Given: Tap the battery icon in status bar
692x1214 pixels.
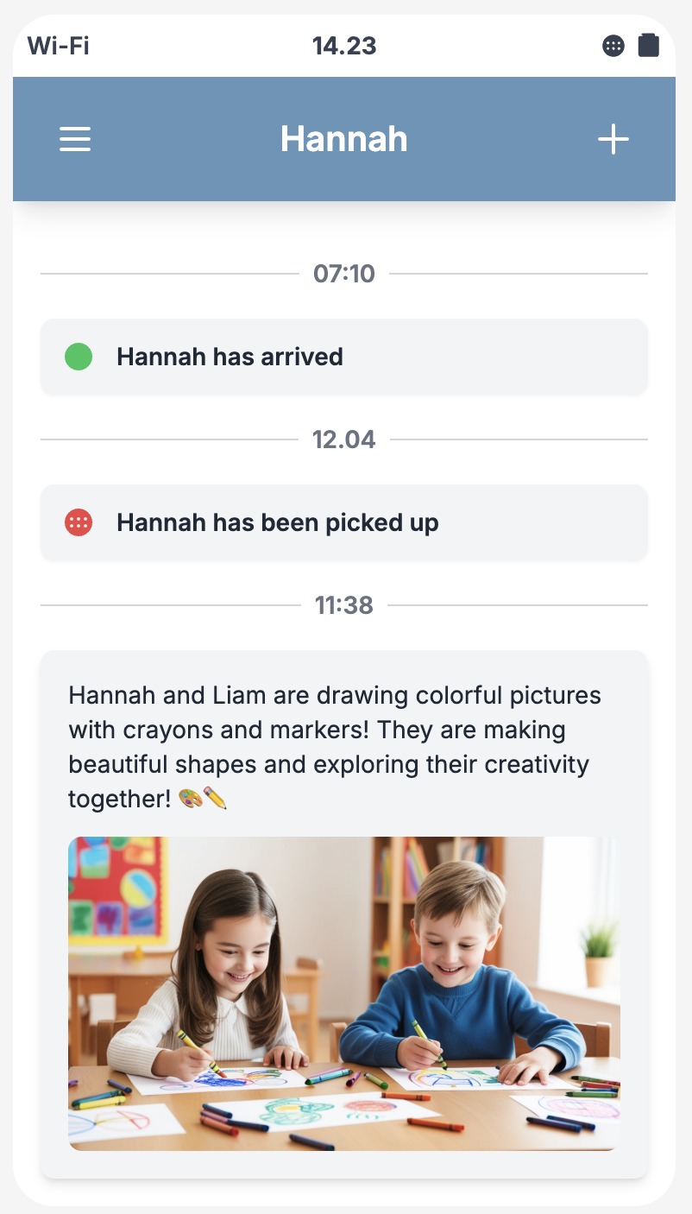Looking at the screenshot, I should (x=648, y=46).
